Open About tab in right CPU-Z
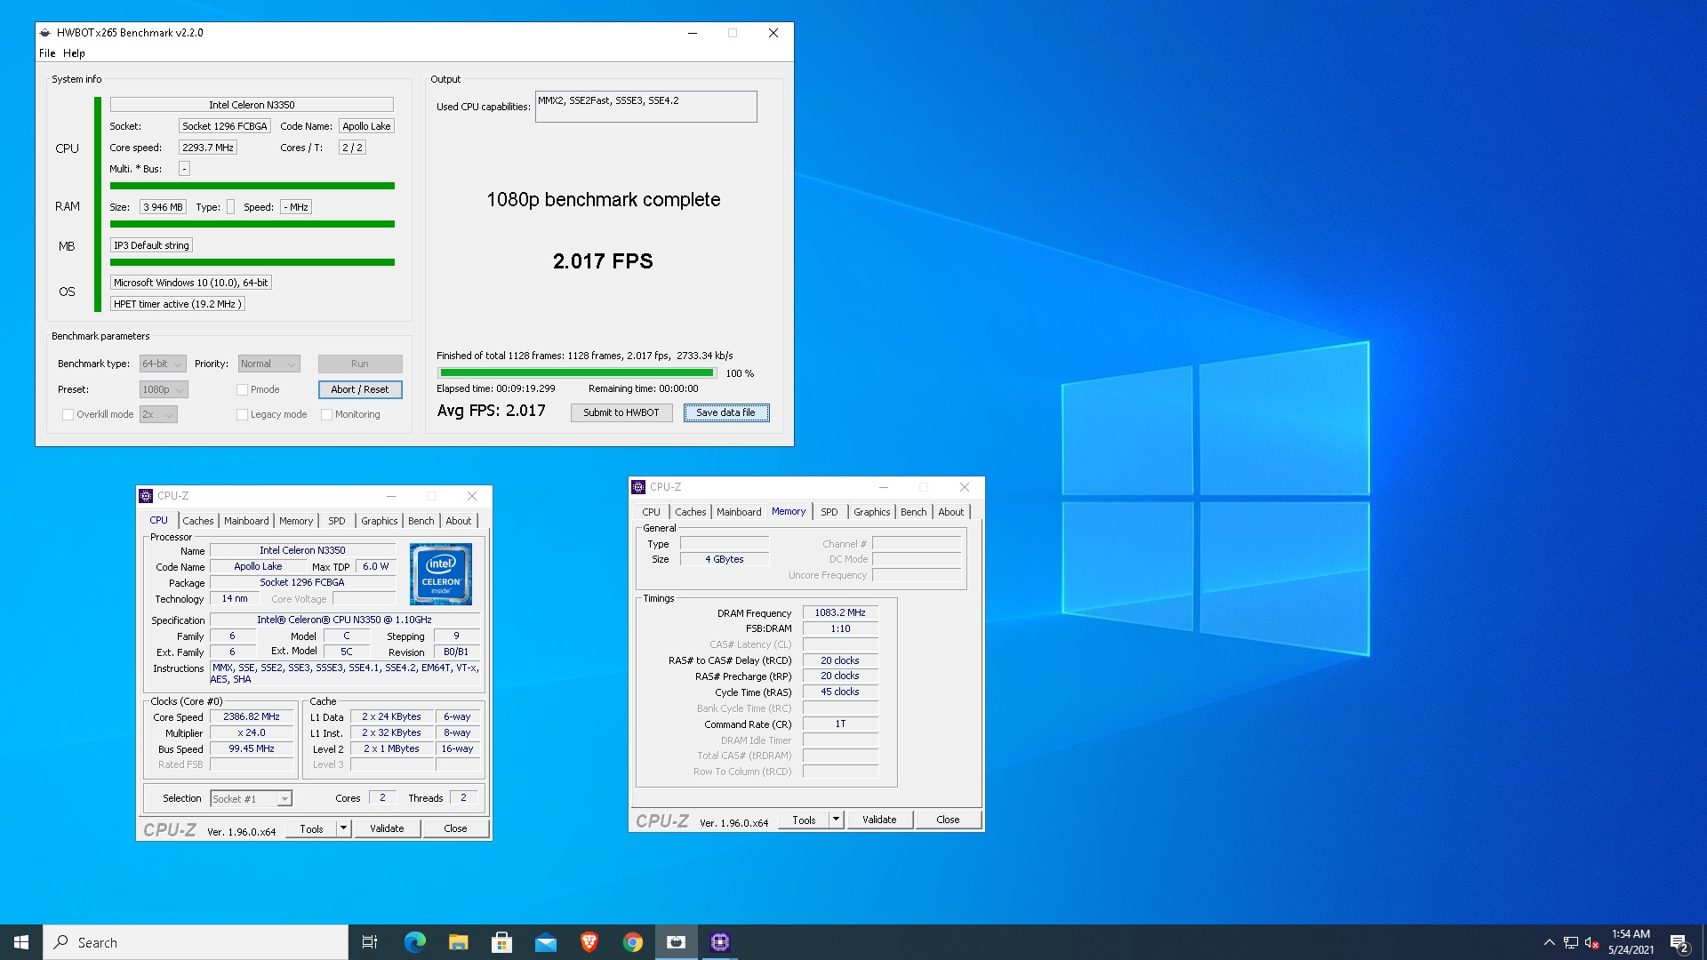The height and width of the screenshot is (960, 1707). tap(950, 512)
